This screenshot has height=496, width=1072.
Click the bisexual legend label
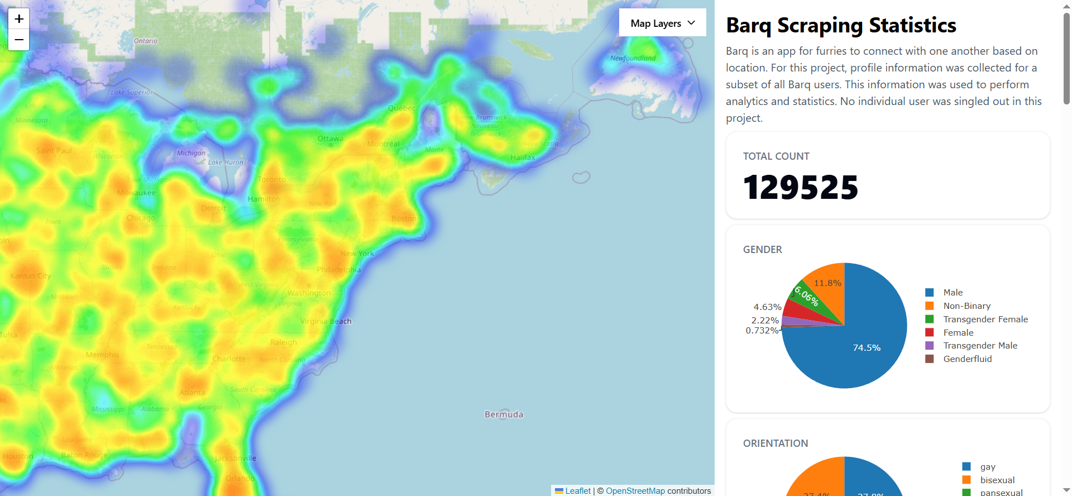coord(997,480)
